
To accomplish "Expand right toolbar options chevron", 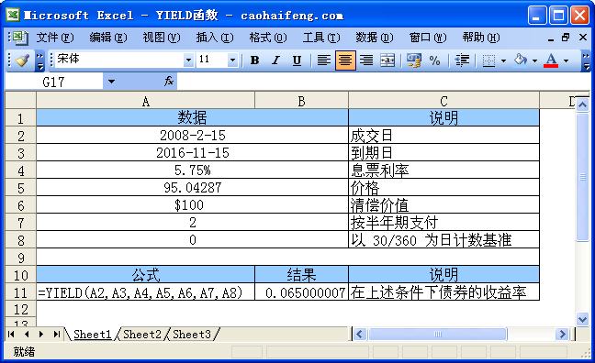I will pyautogui.click(x=586, y=60).
